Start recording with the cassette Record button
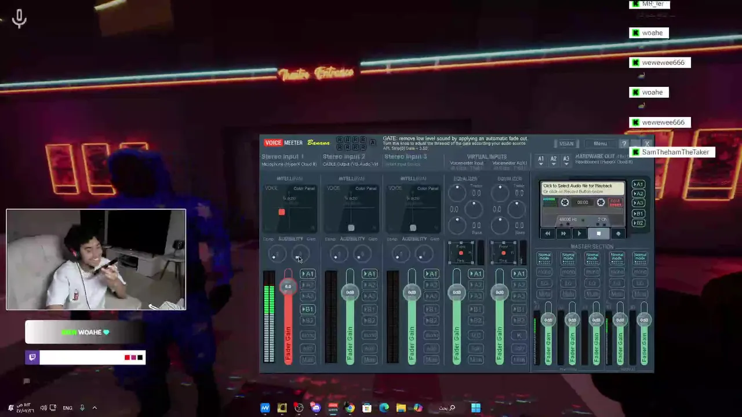The width and height of the screenshot is (742, 417). coord(618,233)
